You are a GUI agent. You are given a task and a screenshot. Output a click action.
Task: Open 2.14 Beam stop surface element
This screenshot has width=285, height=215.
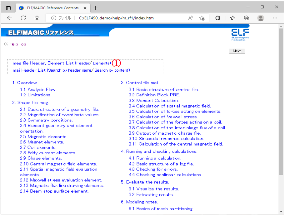[x=54, y=191]
